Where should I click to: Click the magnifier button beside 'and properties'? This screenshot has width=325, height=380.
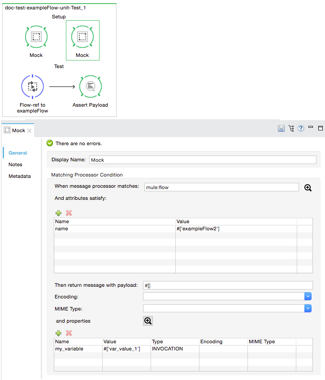pos(148,321)
